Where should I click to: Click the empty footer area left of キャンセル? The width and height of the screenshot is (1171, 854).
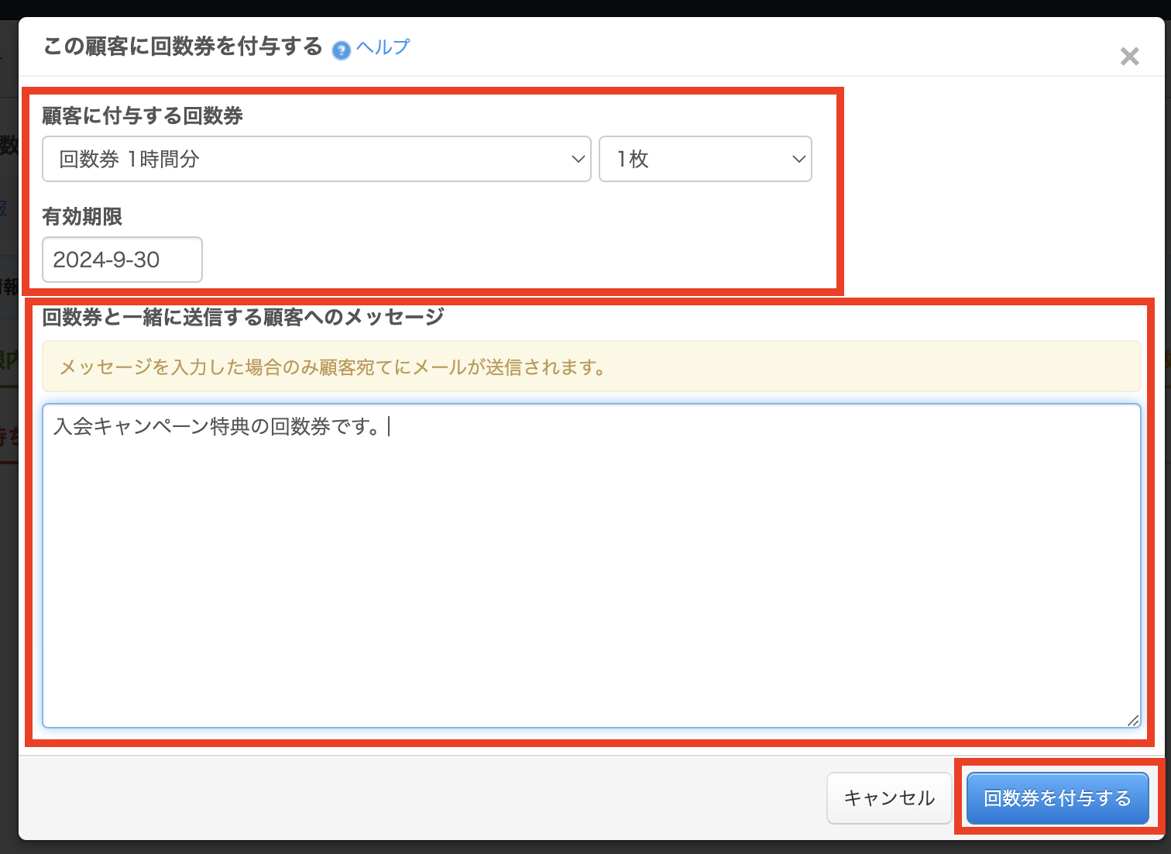pyautogui.click(x=418, y=798)
